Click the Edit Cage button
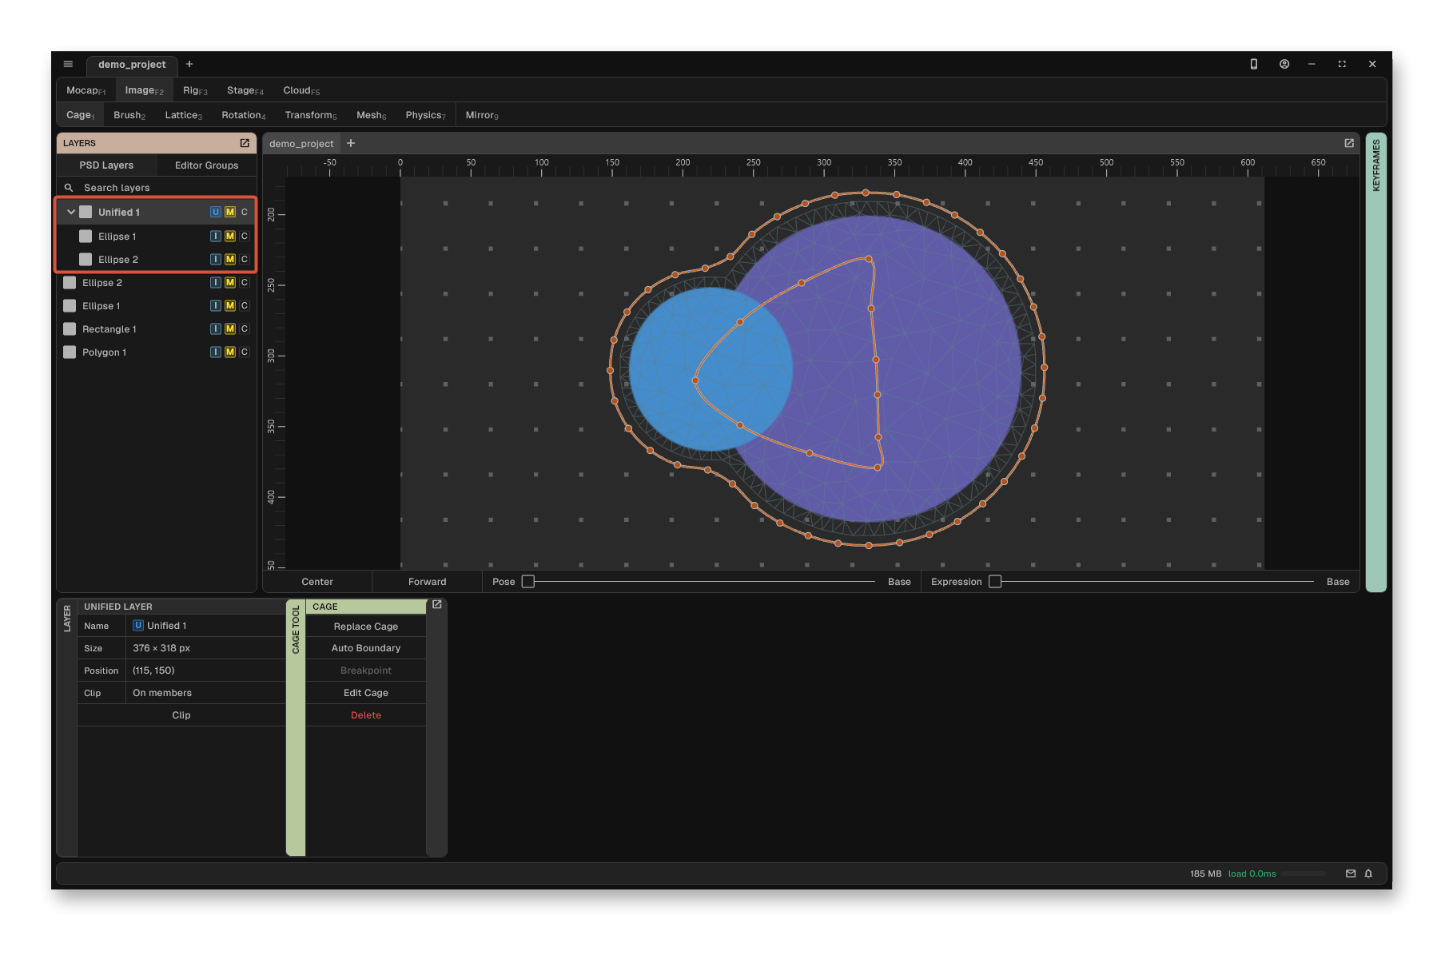The height and width of the screenshot is (963, 1449). click(366, 693)
